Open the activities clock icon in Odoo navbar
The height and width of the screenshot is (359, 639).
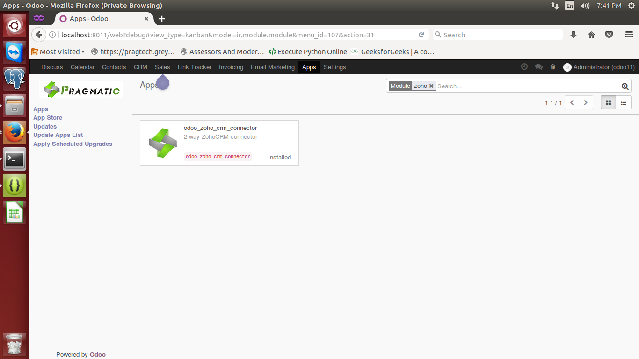[x=524, y=67]
